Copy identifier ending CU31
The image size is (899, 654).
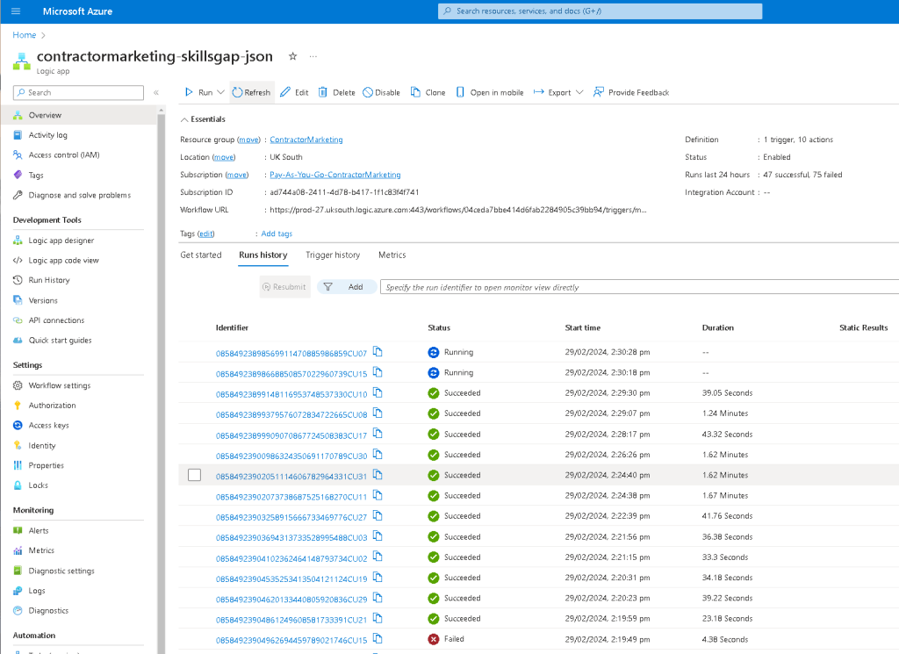click(x=378, y=475)
